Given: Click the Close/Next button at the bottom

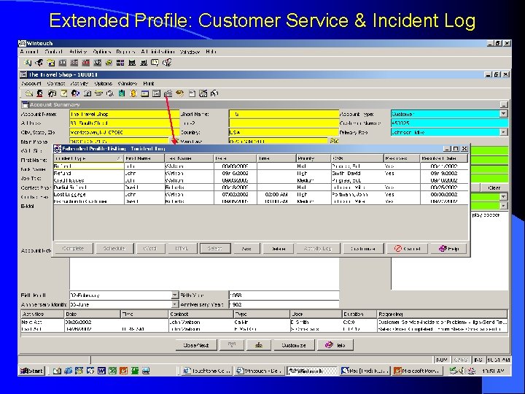Looking at the screenshot, I should 196,345.
